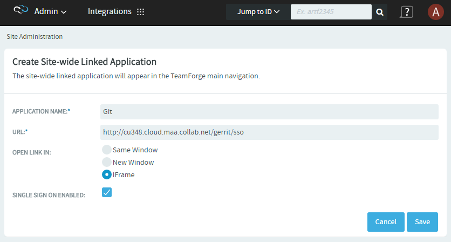451x242 pixels.
Task: Select the Same Window radio button
Action: coord(107,150)
